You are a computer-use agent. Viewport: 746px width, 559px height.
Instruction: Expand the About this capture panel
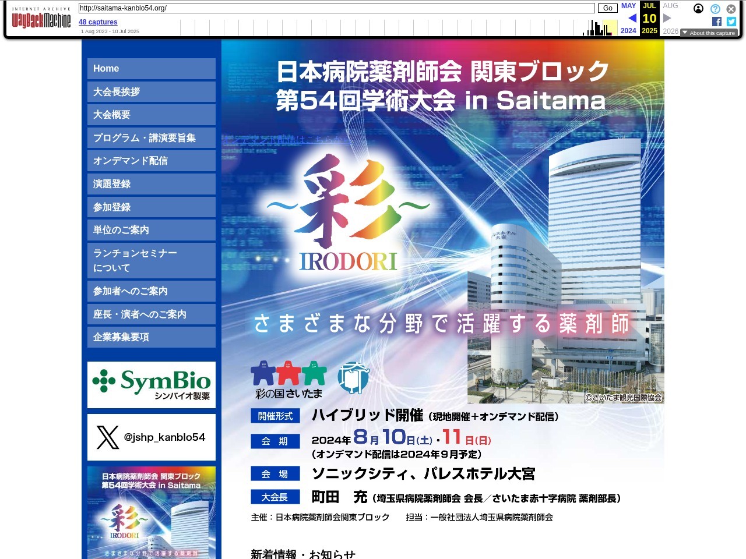(x=709, y=33)
